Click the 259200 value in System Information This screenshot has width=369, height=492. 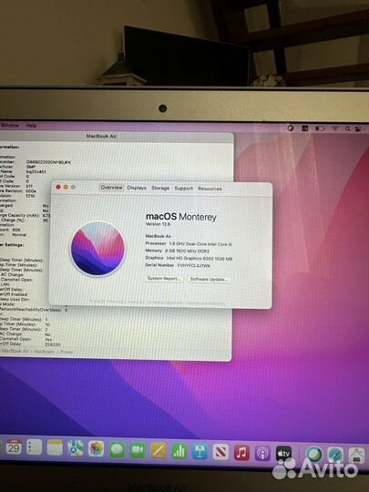pos(53,344)
